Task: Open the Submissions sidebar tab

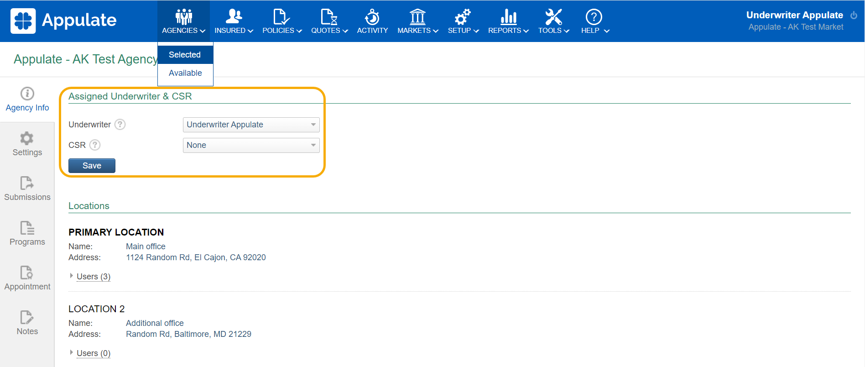Action: [27, 189]
